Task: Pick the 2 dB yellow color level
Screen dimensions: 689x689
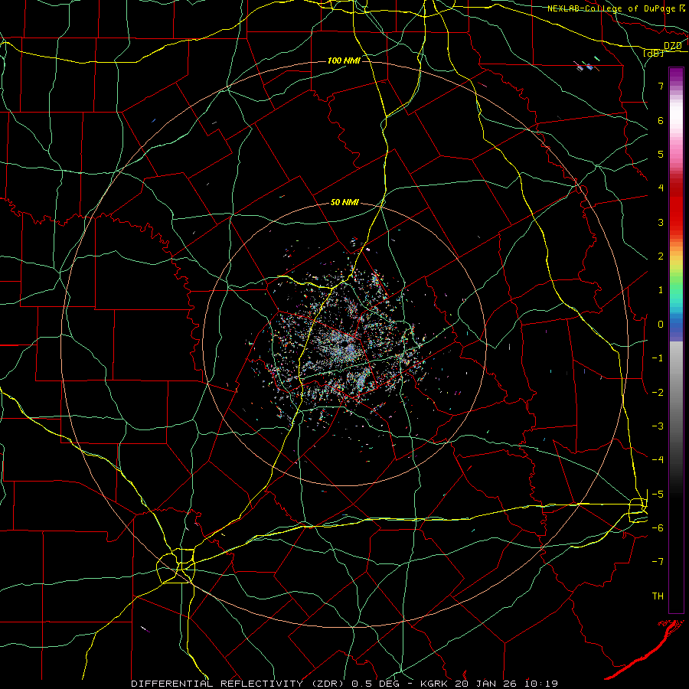Action: tap(676, 256)
